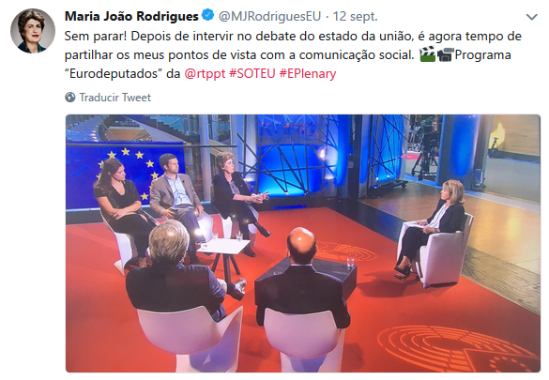
Task: Open the @rtppt mention
Action: [205, 73]
